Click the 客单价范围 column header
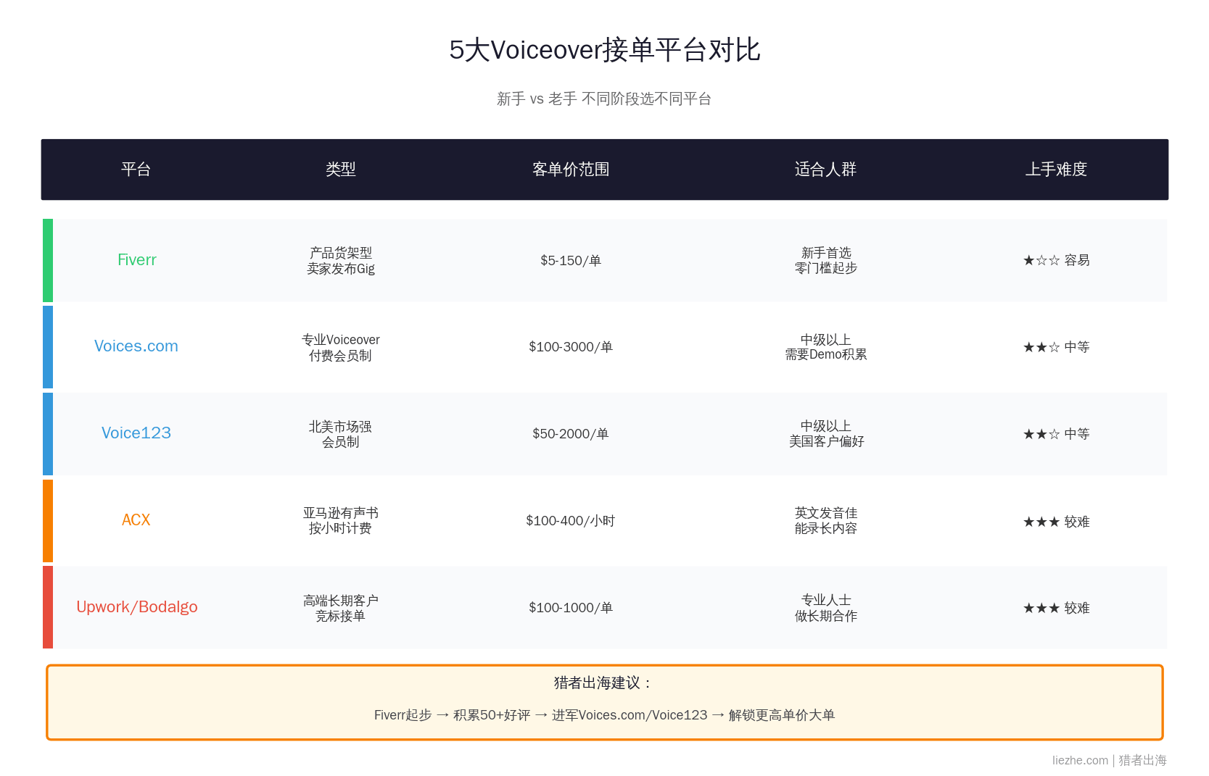The width and height of the screenshot is (1209, 776). point(571,170)
